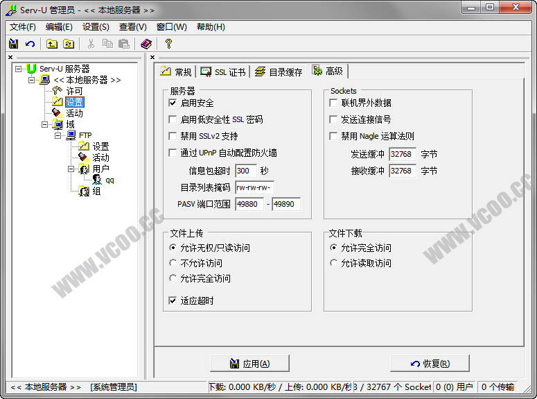Switch to the SSL 证书 tab
The image size is (537, 399).
click(222, 72)
